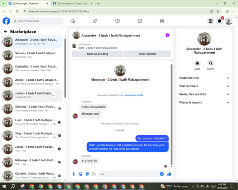Open the Home feed icon
Viewport: 238px width, 190px height.
coord(73,21)
